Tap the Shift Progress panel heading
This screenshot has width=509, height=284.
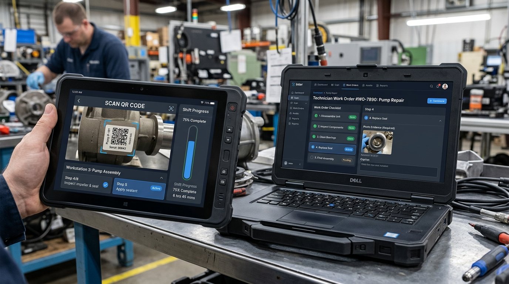[196, 111]
